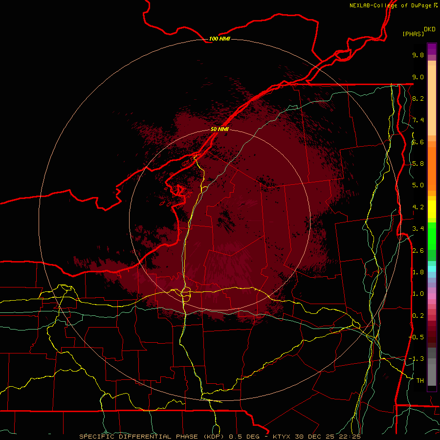This screenshot has height=440, width=440.
Task: Pick the purple segment topping the color bar
Action: click(x=432, y=49)
